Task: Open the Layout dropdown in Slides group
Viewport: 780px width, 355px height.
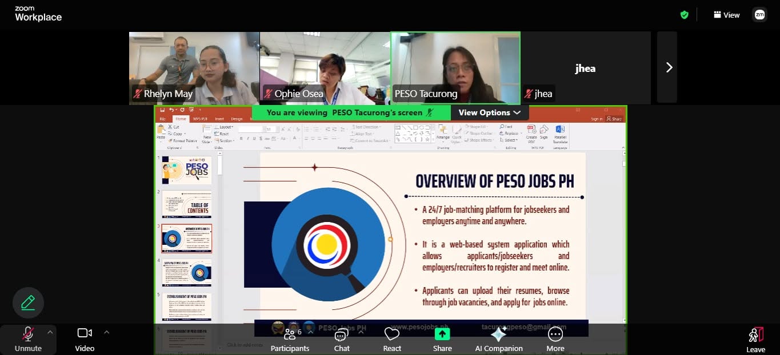Action: 223,127
